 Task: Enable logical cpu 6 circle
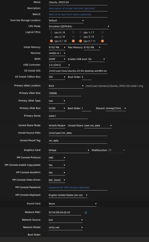pyautogui.click(x=73, y=32)
